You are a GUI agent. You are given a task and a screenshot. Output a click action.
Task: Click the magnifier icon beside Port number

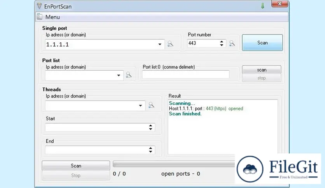pos(232,43)
